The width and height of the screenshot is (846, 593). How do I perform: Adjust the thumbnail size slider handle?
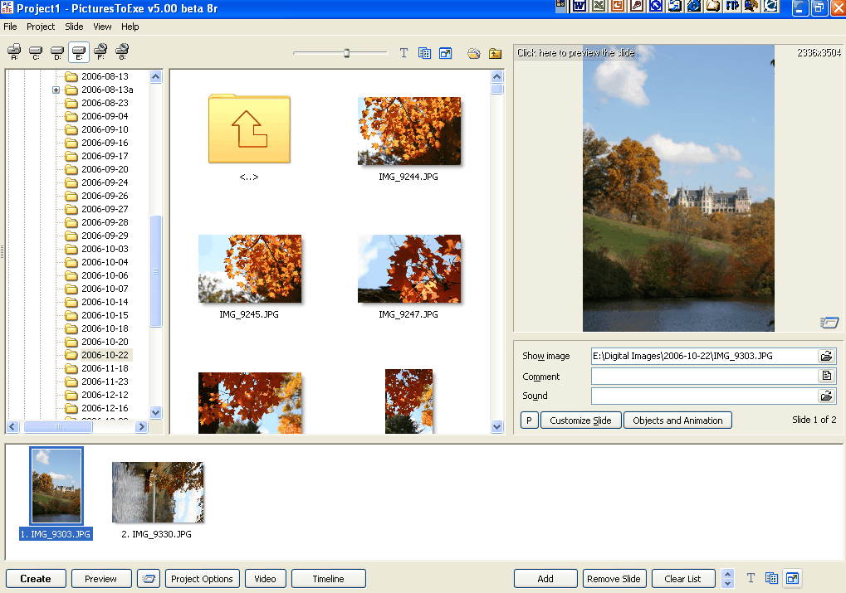[x=346, y=53]
